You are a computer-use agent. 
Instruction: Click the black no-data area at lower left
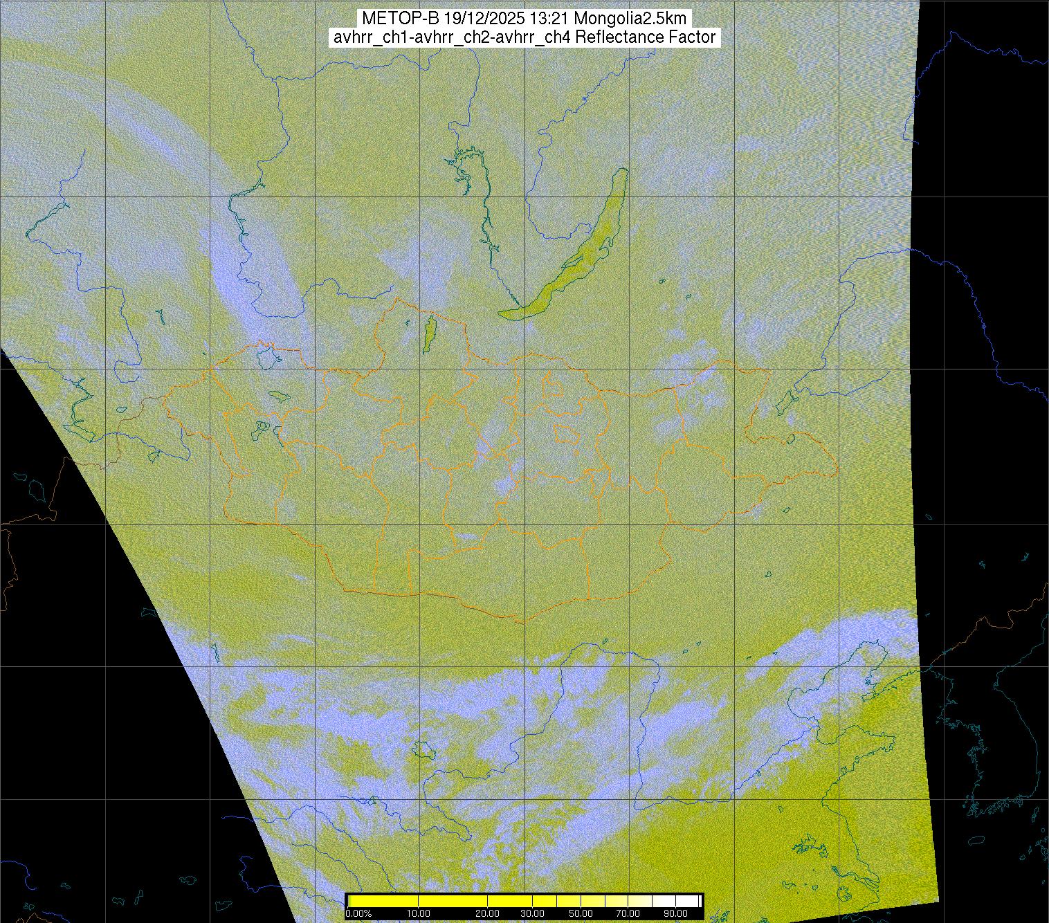[x=83, y=692]
